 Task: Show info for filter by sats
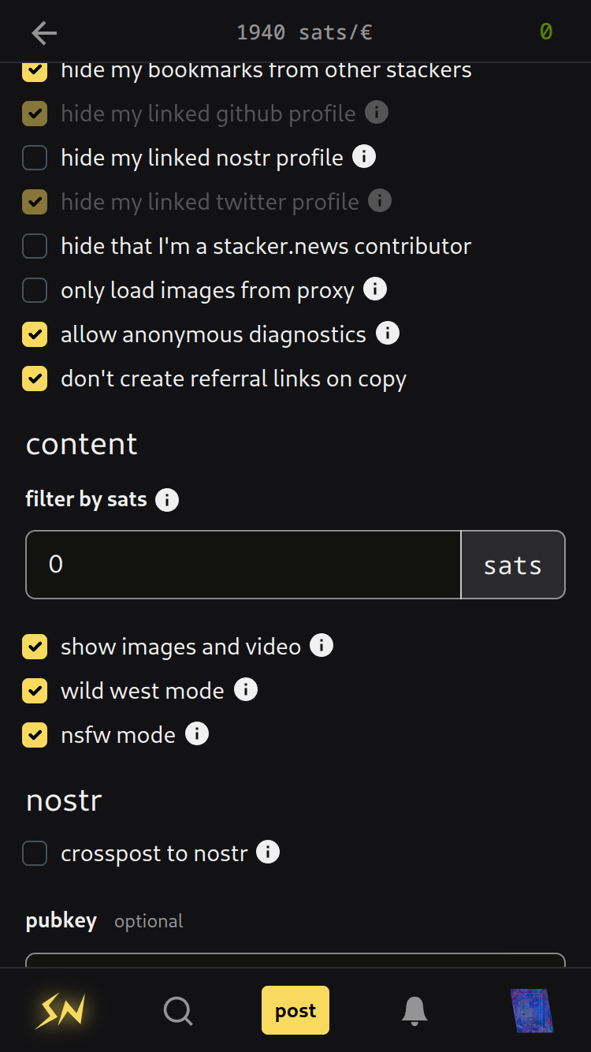[x=167, y=499]
